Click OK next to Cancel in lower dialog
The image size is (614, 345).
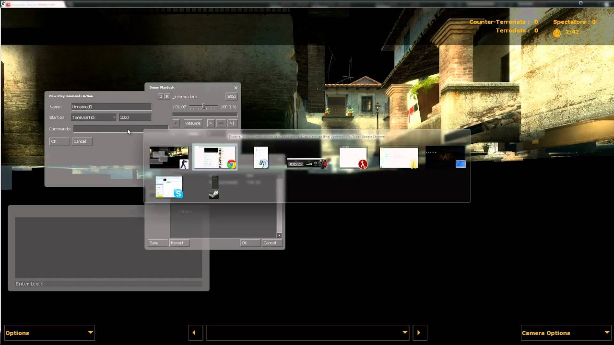[x=250, y=243]
